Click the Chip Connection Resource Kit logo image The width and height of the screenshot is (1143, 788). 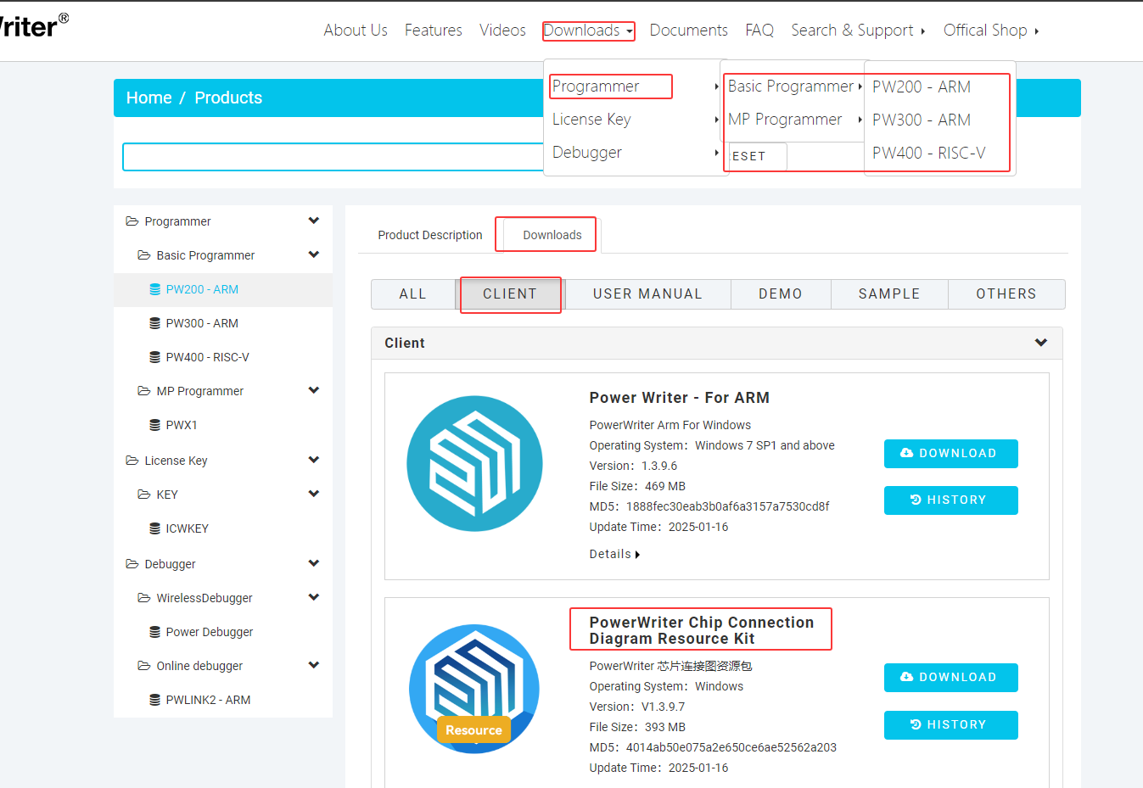pos(474,689)
